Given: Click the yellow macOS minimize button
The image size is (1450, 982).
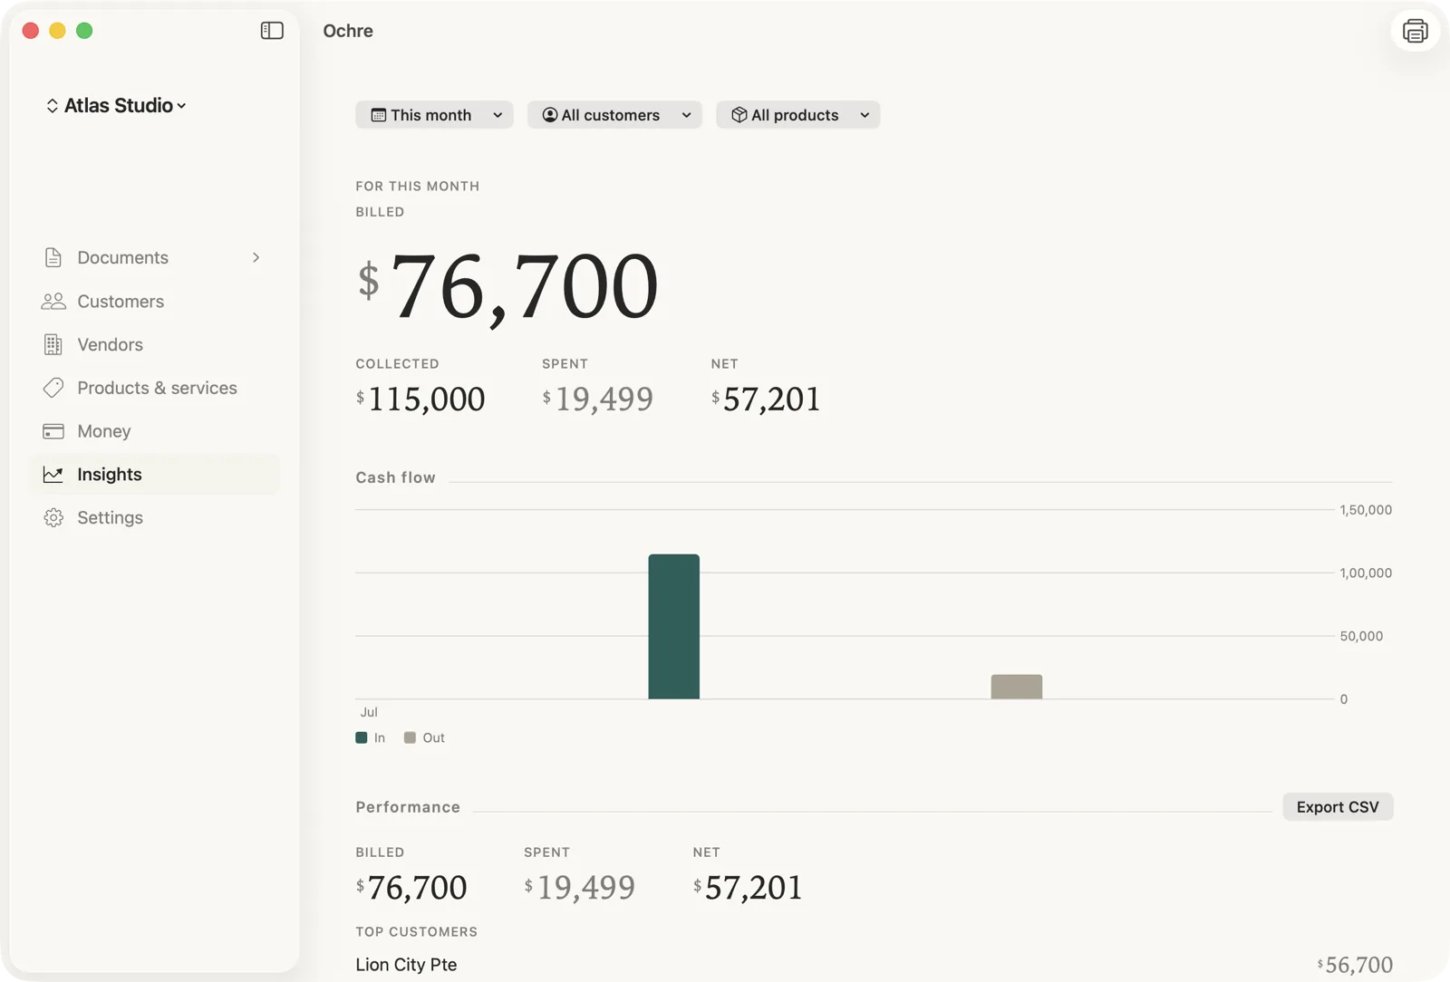Looking at the screenshot, I should (x=57, y=31).
